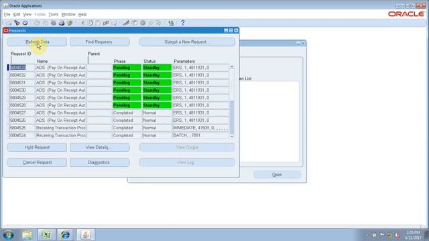Open the Tools menu
The height and width of the screenshot is (241, 429).
click(x=54, y=14)
